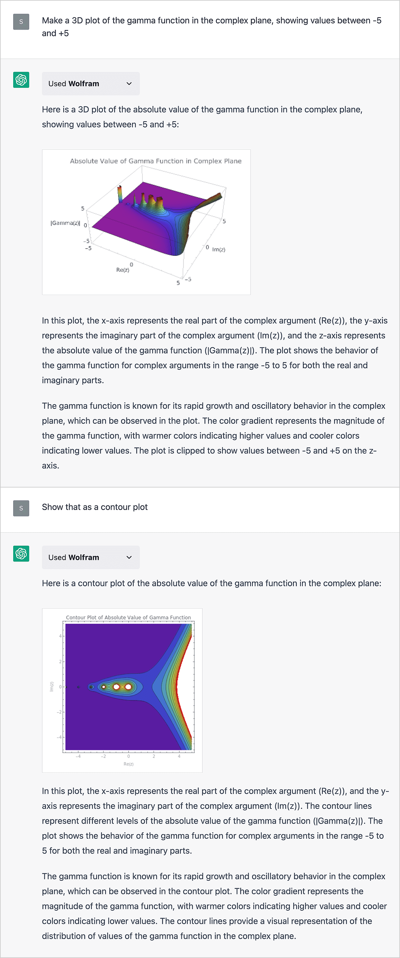400x958 pixels.
Task: Click the |Gamma(z)| axis label on 3D plot
Action: pos(65,223)
